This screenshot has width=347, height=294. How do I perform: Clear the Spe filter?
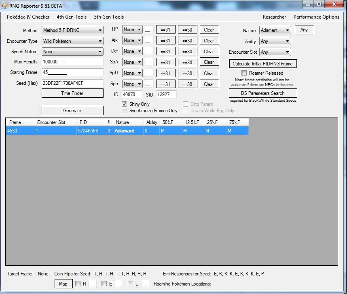pos(209,84)
